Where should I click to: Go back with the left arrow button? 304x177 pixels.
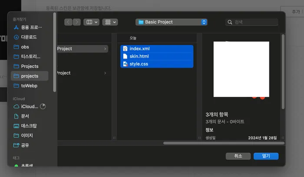pyautogui.click(x=68, y=22)
